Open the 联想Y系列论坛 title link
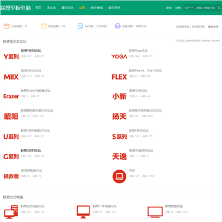 (31, 51)
